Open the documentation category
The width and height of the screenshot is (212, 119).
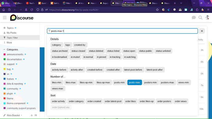pos(14,59)
